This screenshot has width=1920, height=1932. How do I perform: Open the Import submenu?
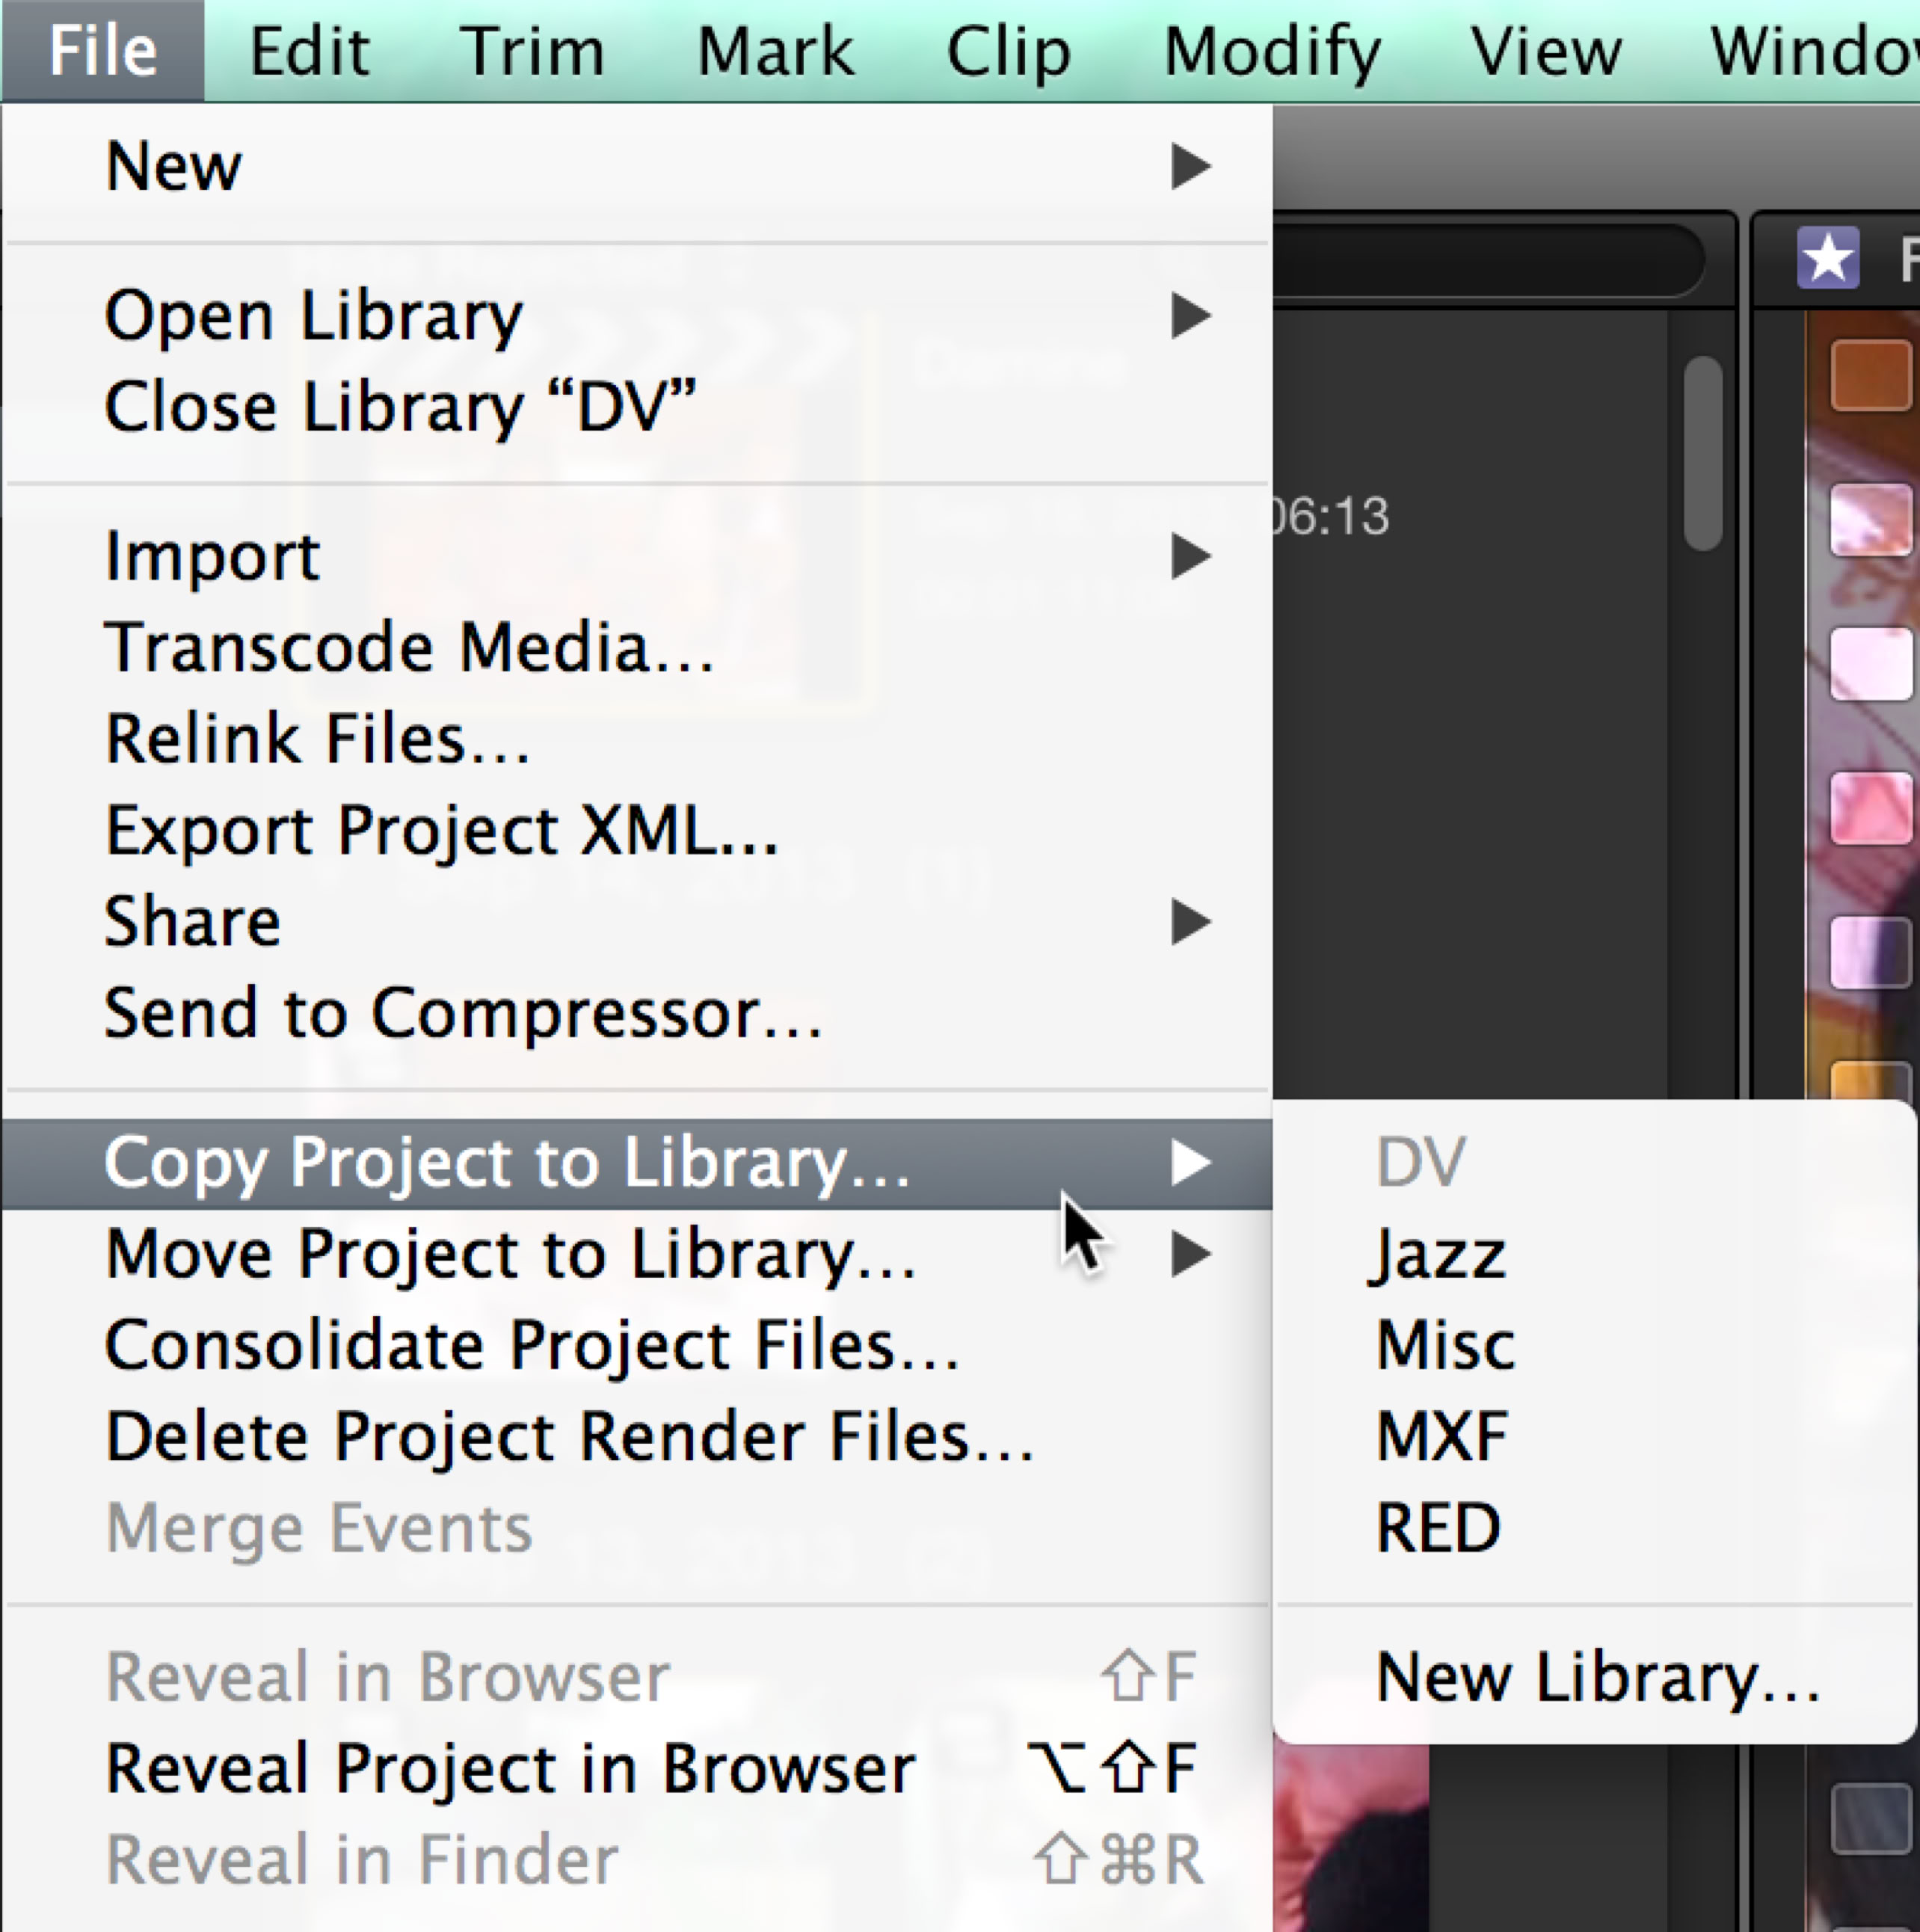pyautogui.click(x=1190, y=556)
